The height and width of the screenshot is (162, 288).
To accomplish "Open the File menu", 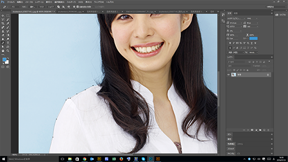I will tap(10, 2).
